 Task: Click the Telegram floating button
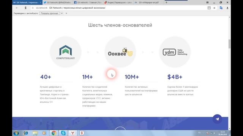tap(217, 119)
